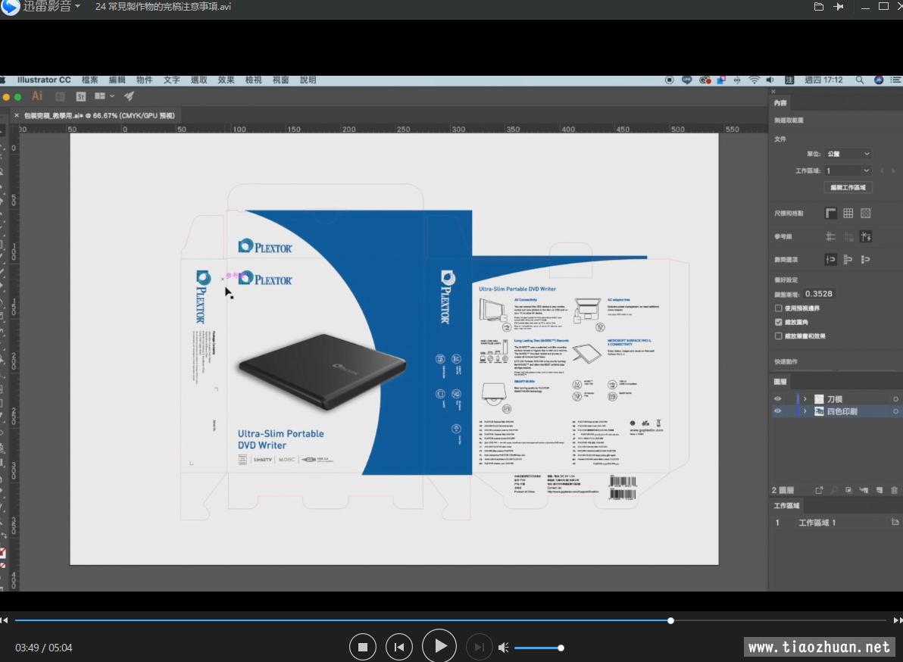Screen dimensions: 903x662
Task: Show grid icon in 尺標和格點 row
Action: [x=848, y=214]
